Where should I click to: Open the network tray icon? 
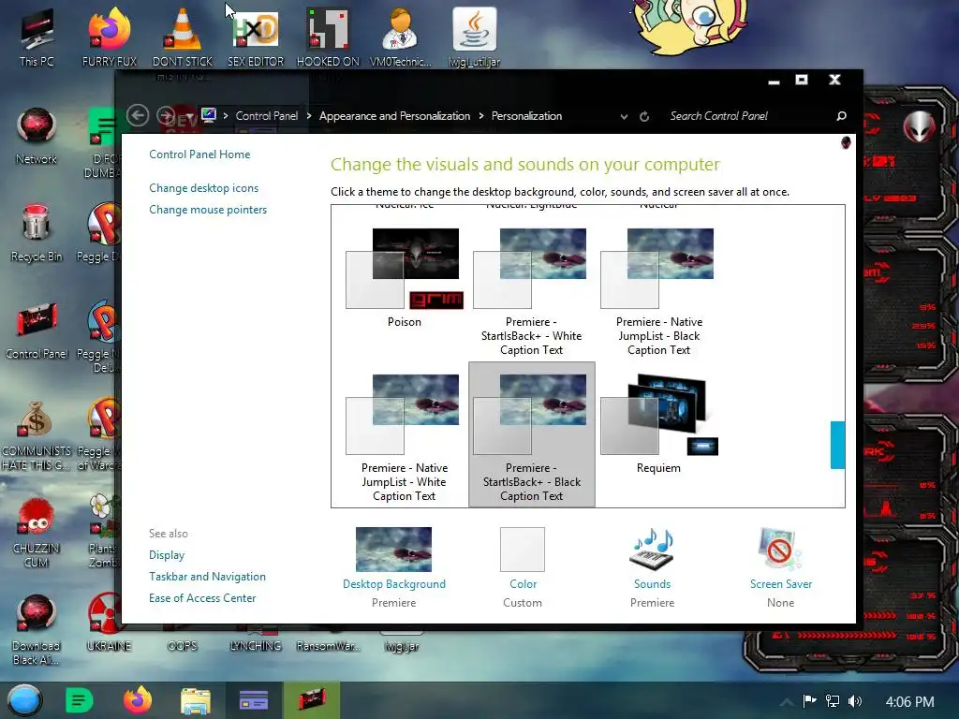[x=833, y=700]
